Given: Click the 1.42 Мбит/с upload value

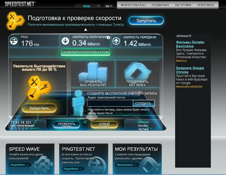Looking at the screenshot, I should (x=137, y=43).
